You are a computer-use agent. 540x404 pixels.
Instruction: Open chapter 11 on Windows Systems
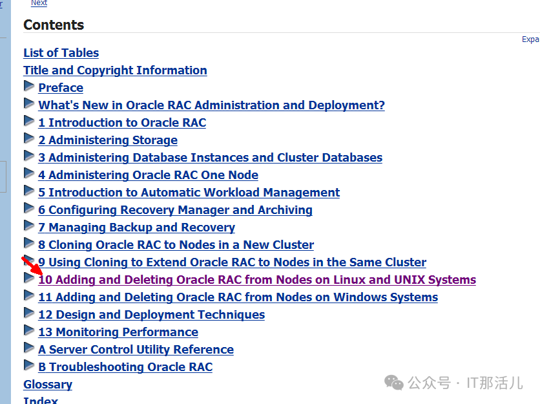coord(238,297)
